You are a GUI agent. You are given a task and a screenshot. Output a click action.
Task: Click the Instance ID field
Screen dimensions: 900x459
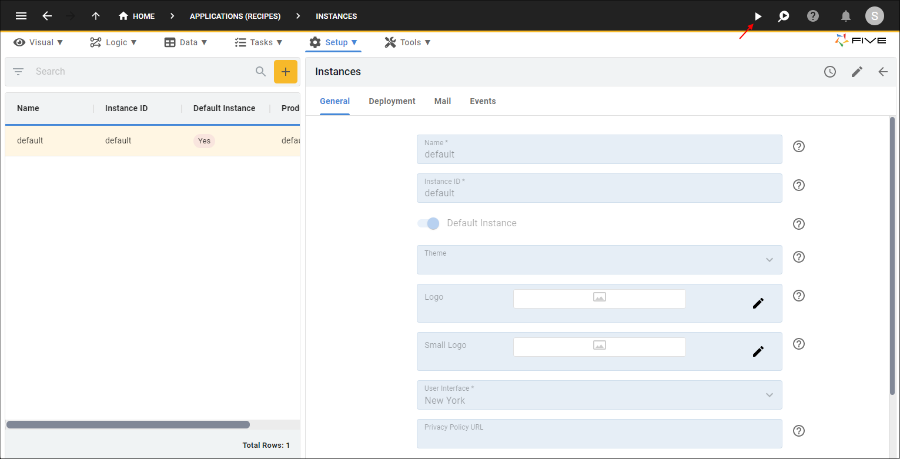click(x=600, y=188)
